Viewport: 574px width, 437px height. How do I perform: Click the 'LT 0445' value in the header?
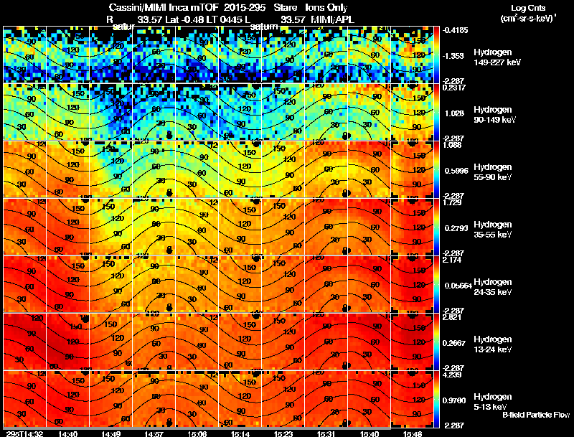pos(224,19)
